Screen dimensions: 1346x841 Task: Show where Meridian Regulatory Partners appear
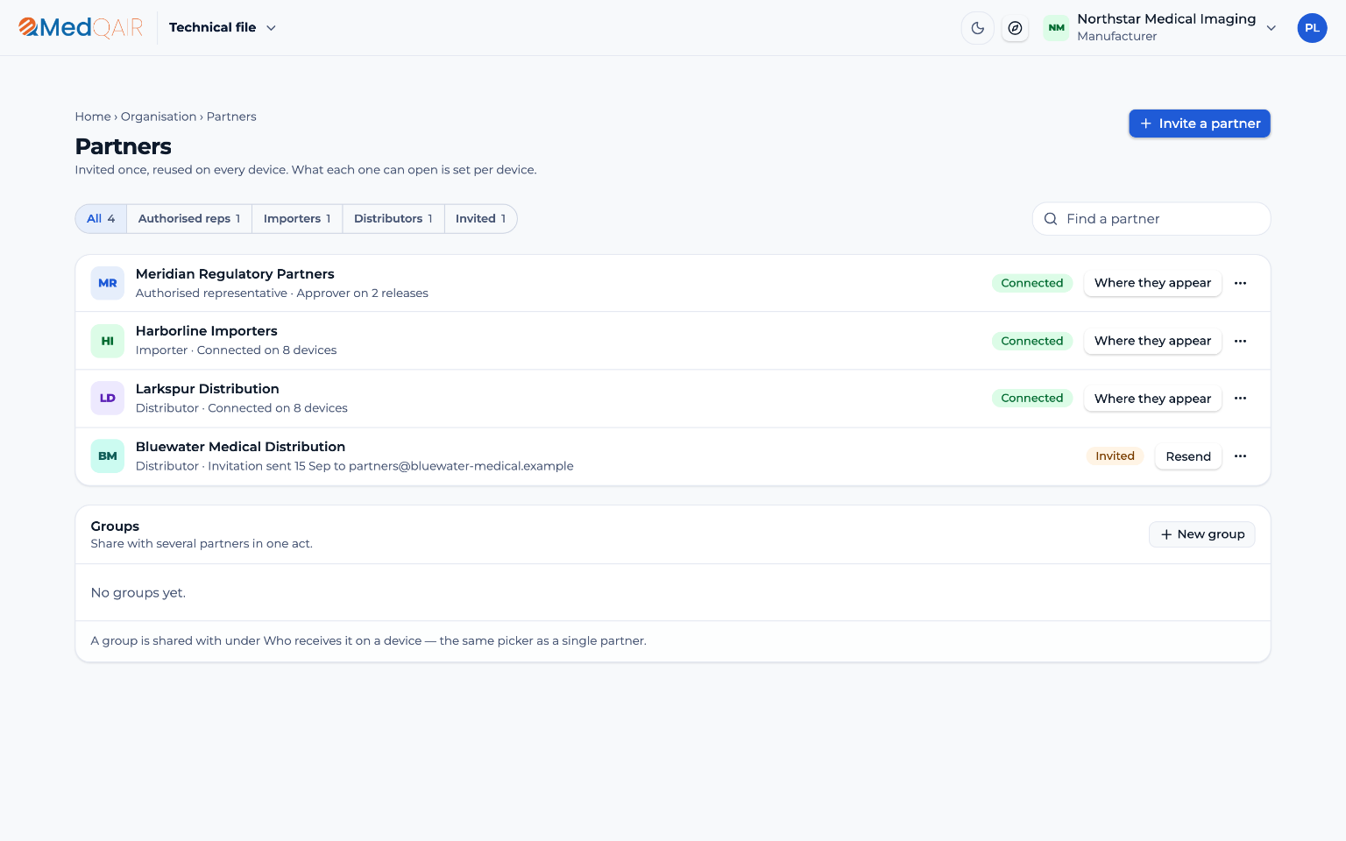point(1152,283)
